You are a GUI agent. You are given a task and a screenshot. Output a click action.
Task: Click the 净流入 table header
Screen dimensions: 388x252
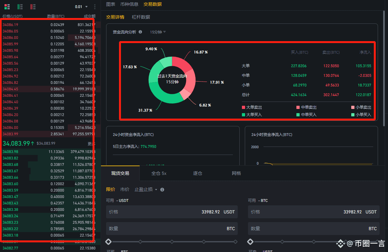coord(365,52)
